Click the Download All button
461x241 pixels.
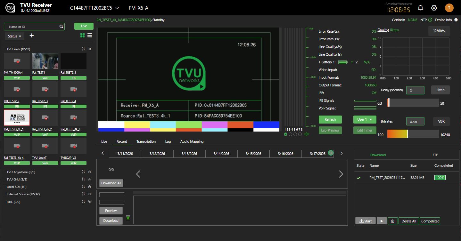coord(111,183)
